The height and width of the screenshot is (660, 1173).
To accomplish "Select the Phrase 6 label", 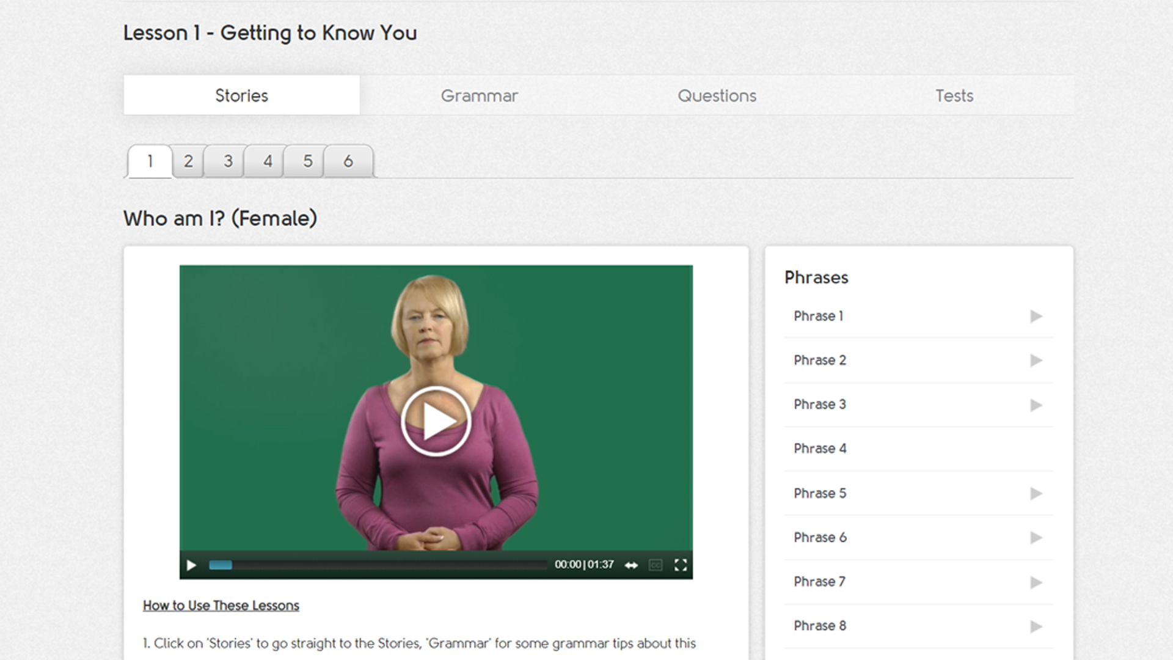I will point(820,537).
